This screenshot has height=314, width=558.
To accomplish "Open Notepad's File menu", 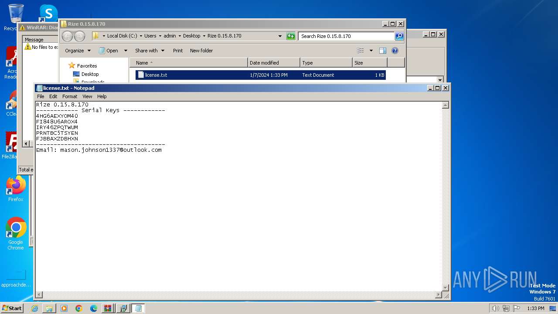I will tap(41, 96).
